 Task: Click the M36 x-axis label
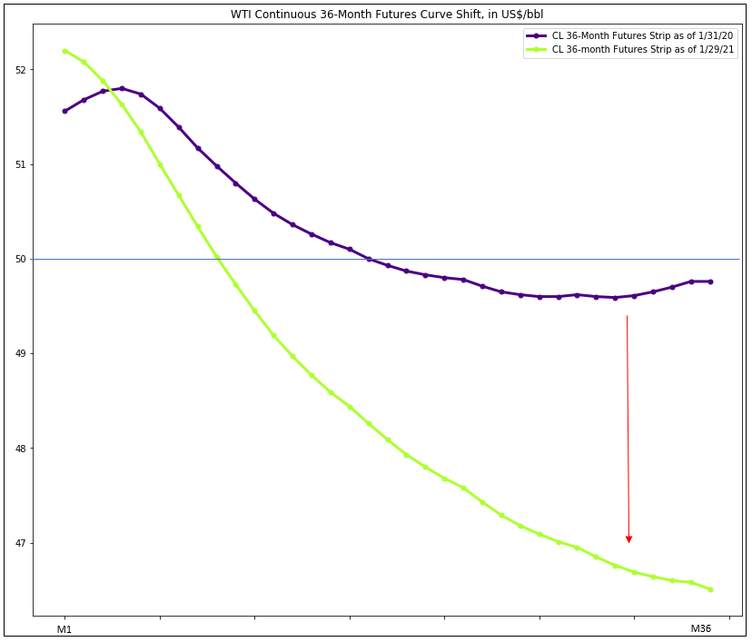click(x=700, y=628)
